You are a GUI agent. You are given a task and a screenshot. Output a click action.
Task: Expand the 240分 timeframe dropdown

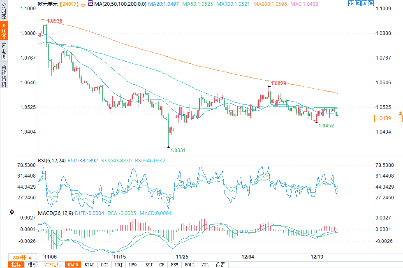[x=22, y=257]
